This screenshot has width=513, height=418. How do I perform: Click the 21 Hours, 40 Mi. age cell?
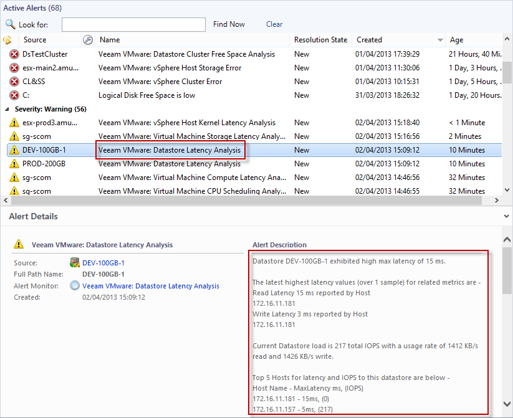point(475,54)
